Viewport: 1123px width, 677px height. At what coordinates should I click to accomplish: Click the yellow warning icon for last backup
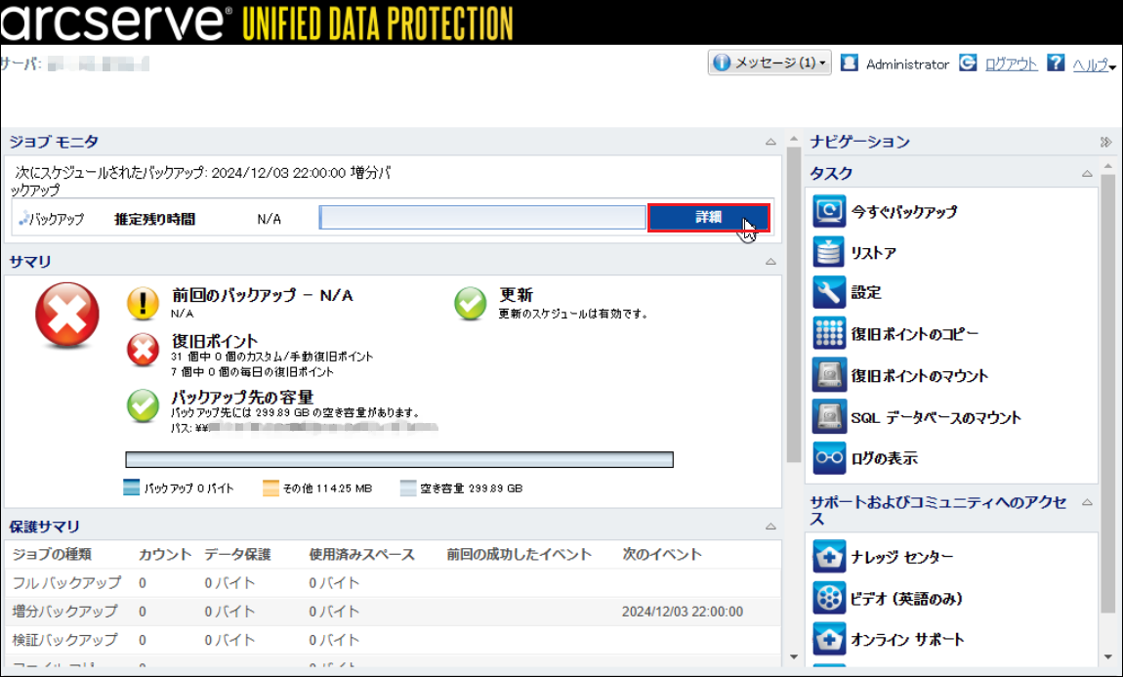click(144, 303)
